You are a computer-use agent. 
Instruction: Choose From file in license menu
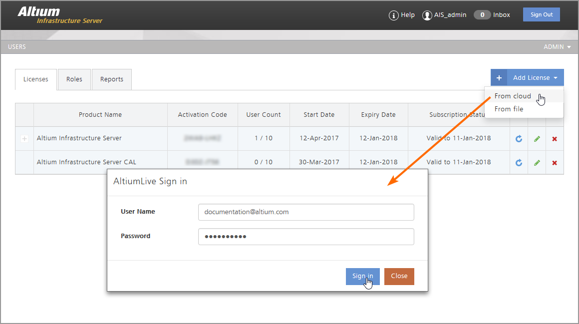[509, 109]
